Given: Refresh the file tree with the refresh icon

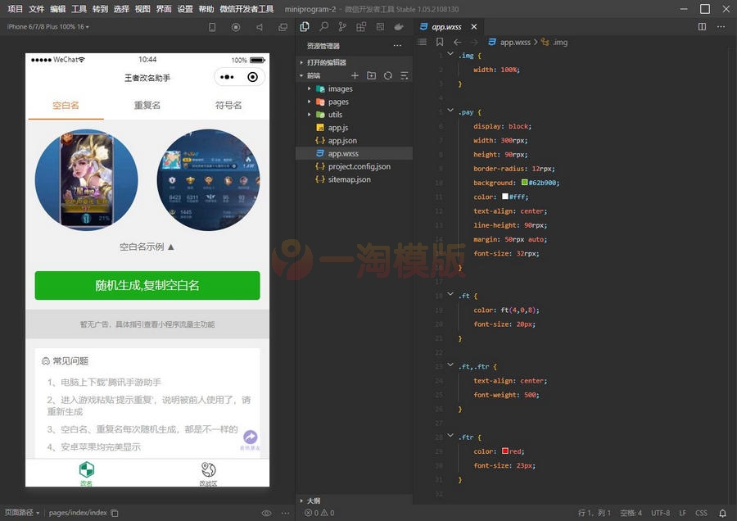Looking at the screenshot, I should [x=389, y=75].
